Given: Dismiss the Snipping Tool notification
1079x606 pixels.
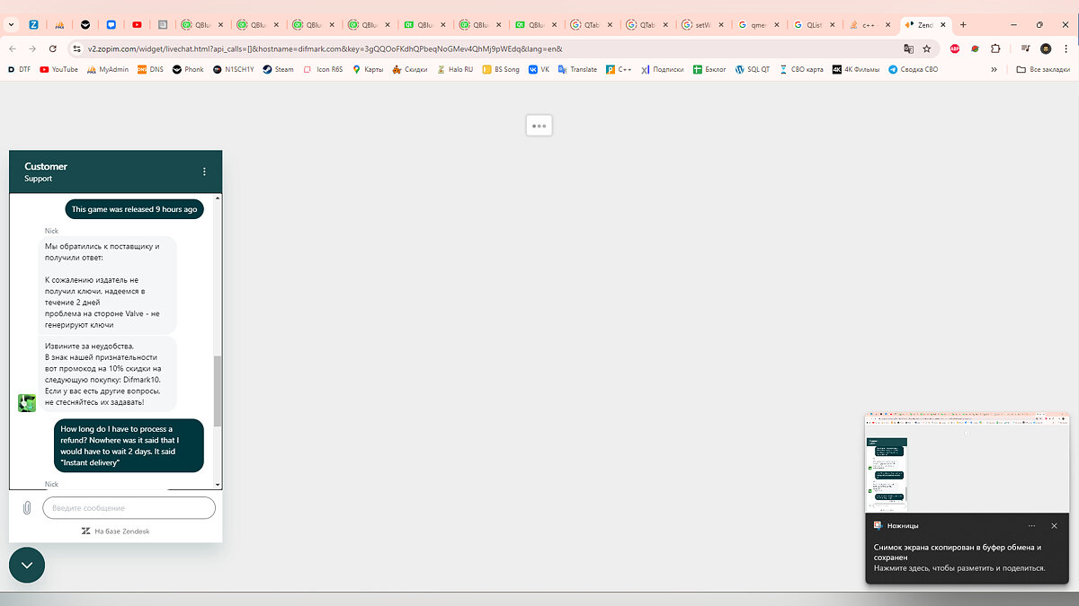Looking at the screenshot, I should tap(1054, 526).
